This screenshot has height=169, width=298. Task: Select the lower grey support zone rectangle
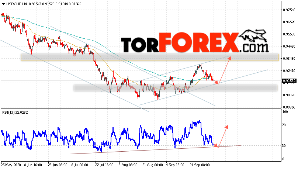point(176,88)
